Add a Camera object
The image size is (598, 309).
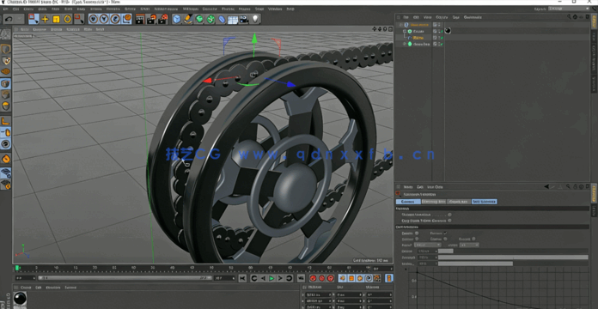(244, 19)
